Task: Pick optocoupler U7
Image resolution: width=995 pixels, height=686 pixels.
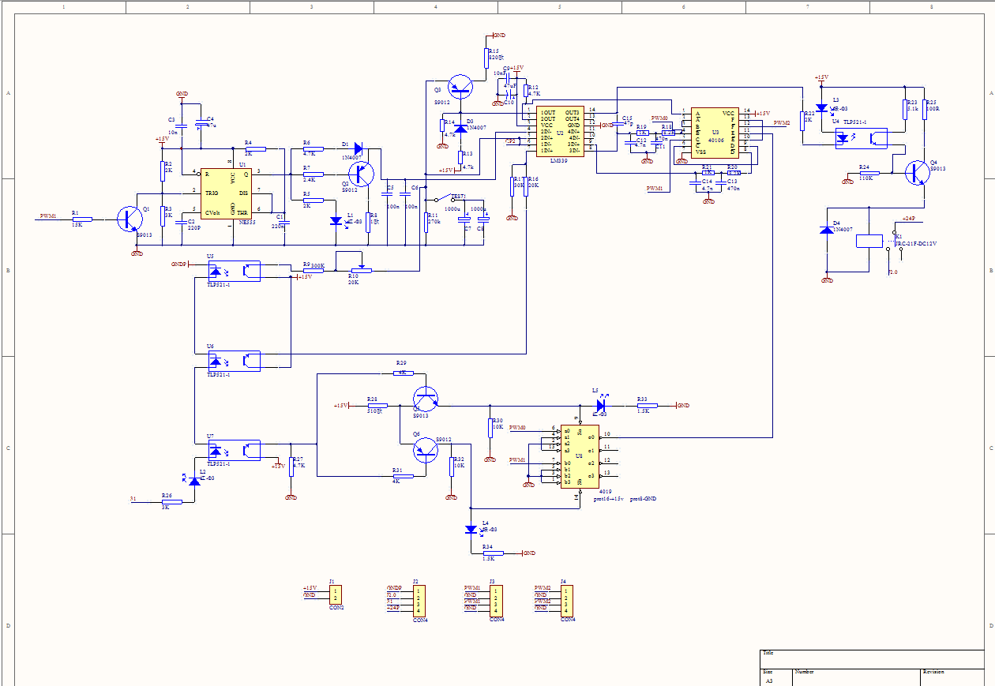Action: (x=234, y=451)
